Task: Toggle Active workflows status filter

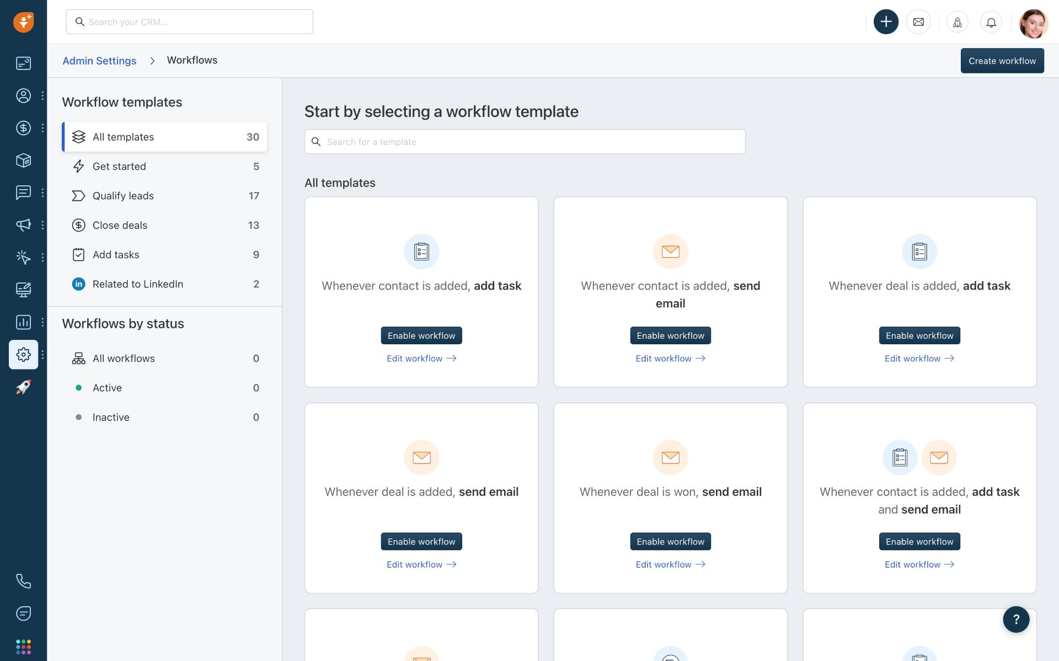Action: (106, 388)
